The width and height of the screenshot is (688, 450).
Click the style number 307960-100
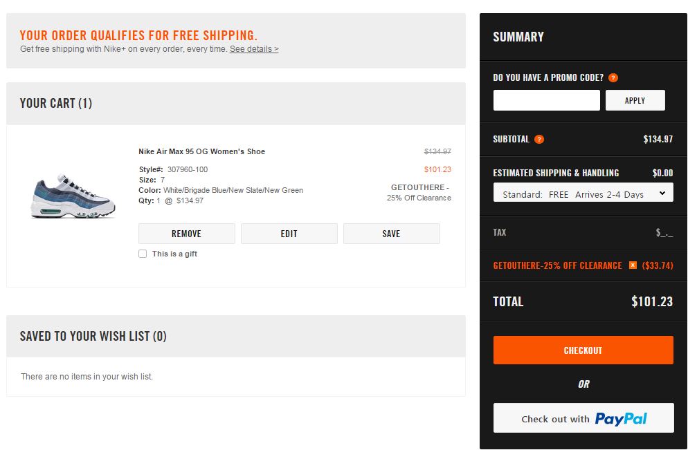(x=188, y=169)
